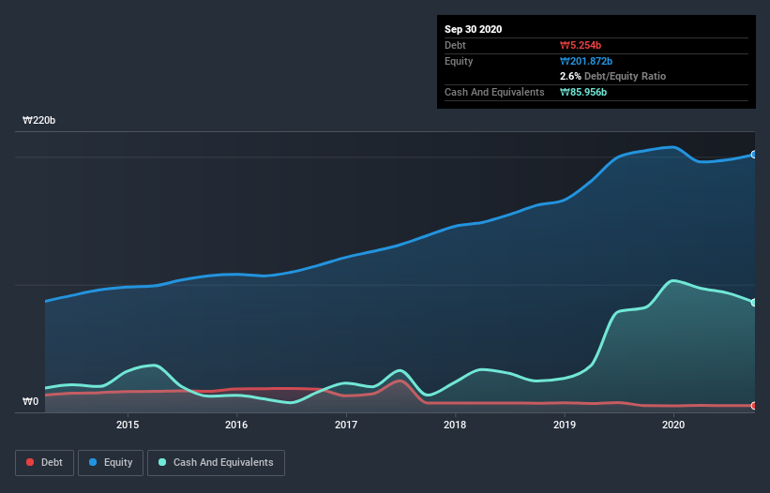Click the 2016 x-axis label
The height and width of the screenshot is (493, 770).
point(236,425)
